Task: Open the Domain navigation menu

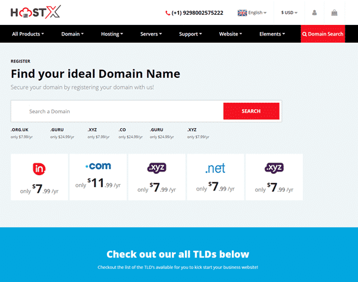Action: [73, 34]
